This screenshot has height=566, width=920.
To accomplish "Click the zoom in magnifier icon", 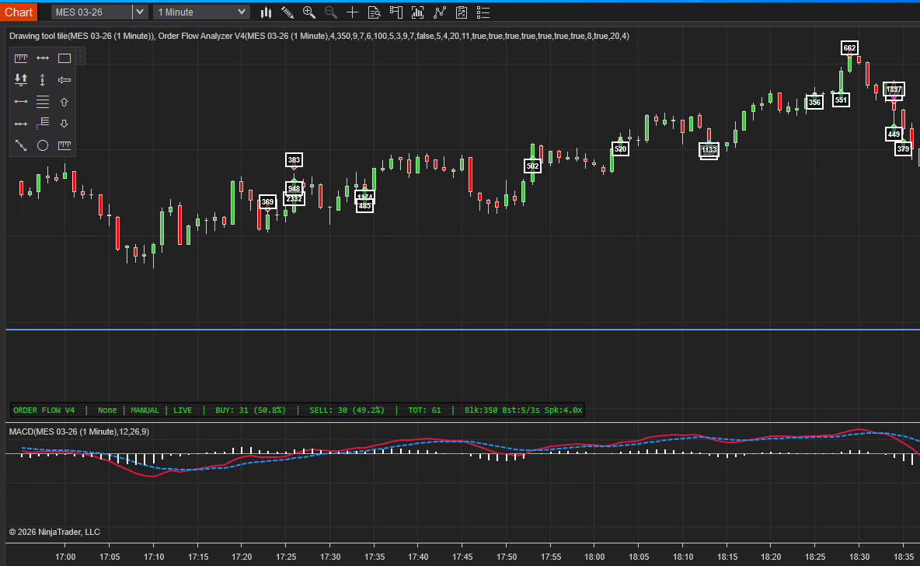I will [309, 12].
